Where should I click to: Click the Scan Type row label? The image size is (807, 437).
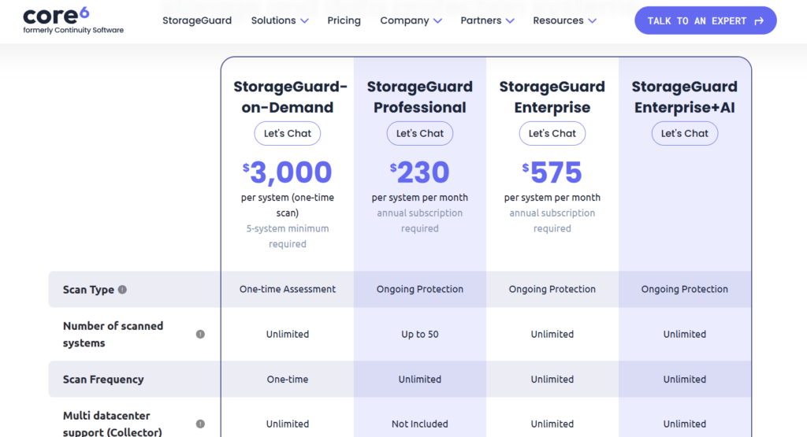[88, 290]
